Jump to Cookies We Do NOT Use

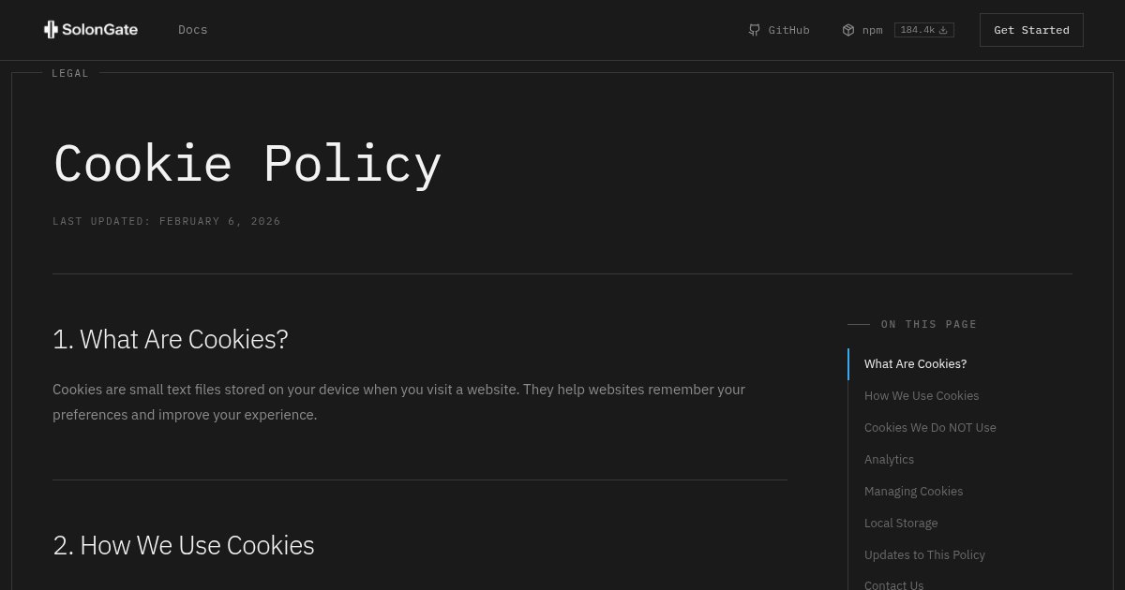pyautogui.click(x=930, y=428)
